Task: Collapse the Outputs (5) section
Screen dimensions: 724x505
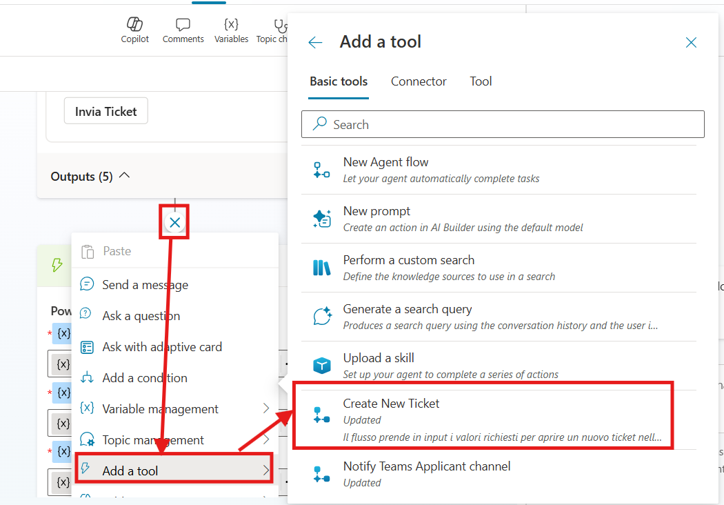Action: [x=125, y=176]
